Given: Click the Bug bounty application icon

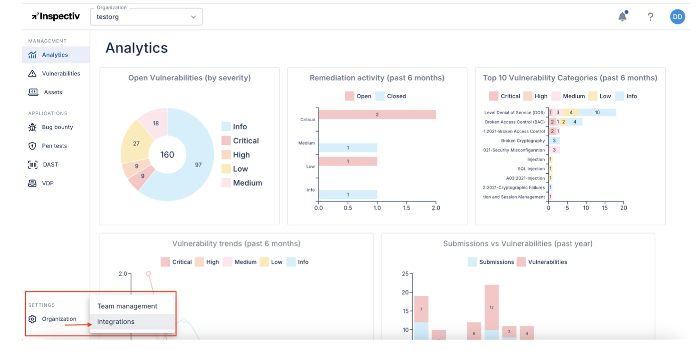Looking at the screenshot, I should (x=33, y=127).
